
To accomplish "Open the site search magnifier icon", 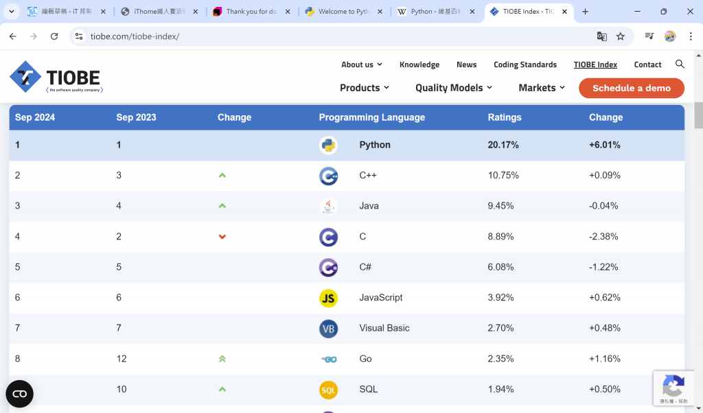I will tap(680, 64).
